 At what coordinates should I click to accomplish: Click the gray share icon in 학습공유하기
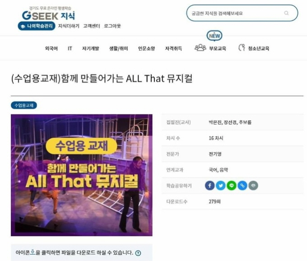pyautogui.click(x=253, y=185)
